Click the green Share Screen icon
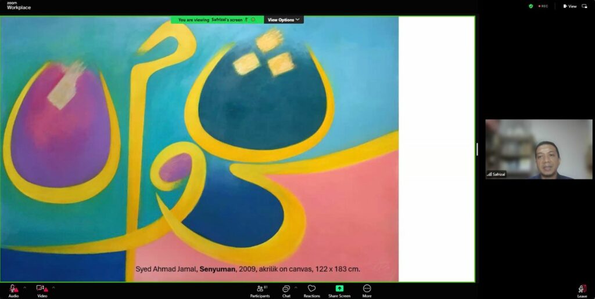 pos(339,289)
